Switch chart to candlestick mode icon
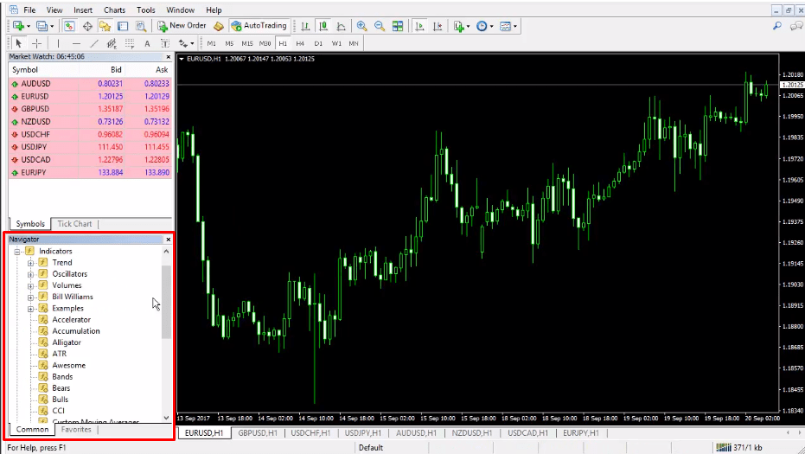805x454 pixels. coord(321,26)
